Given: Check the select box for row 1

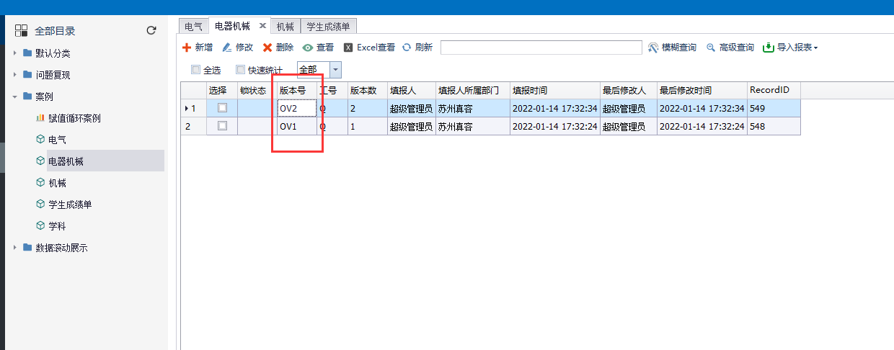Looking at the screenshot, I should [222, 107].
